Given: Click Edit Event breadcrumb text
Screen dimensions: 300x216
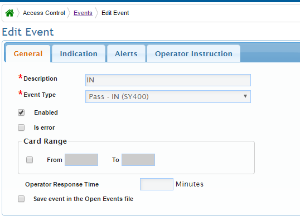Looking at the screenshot, I should coord(115,13).
